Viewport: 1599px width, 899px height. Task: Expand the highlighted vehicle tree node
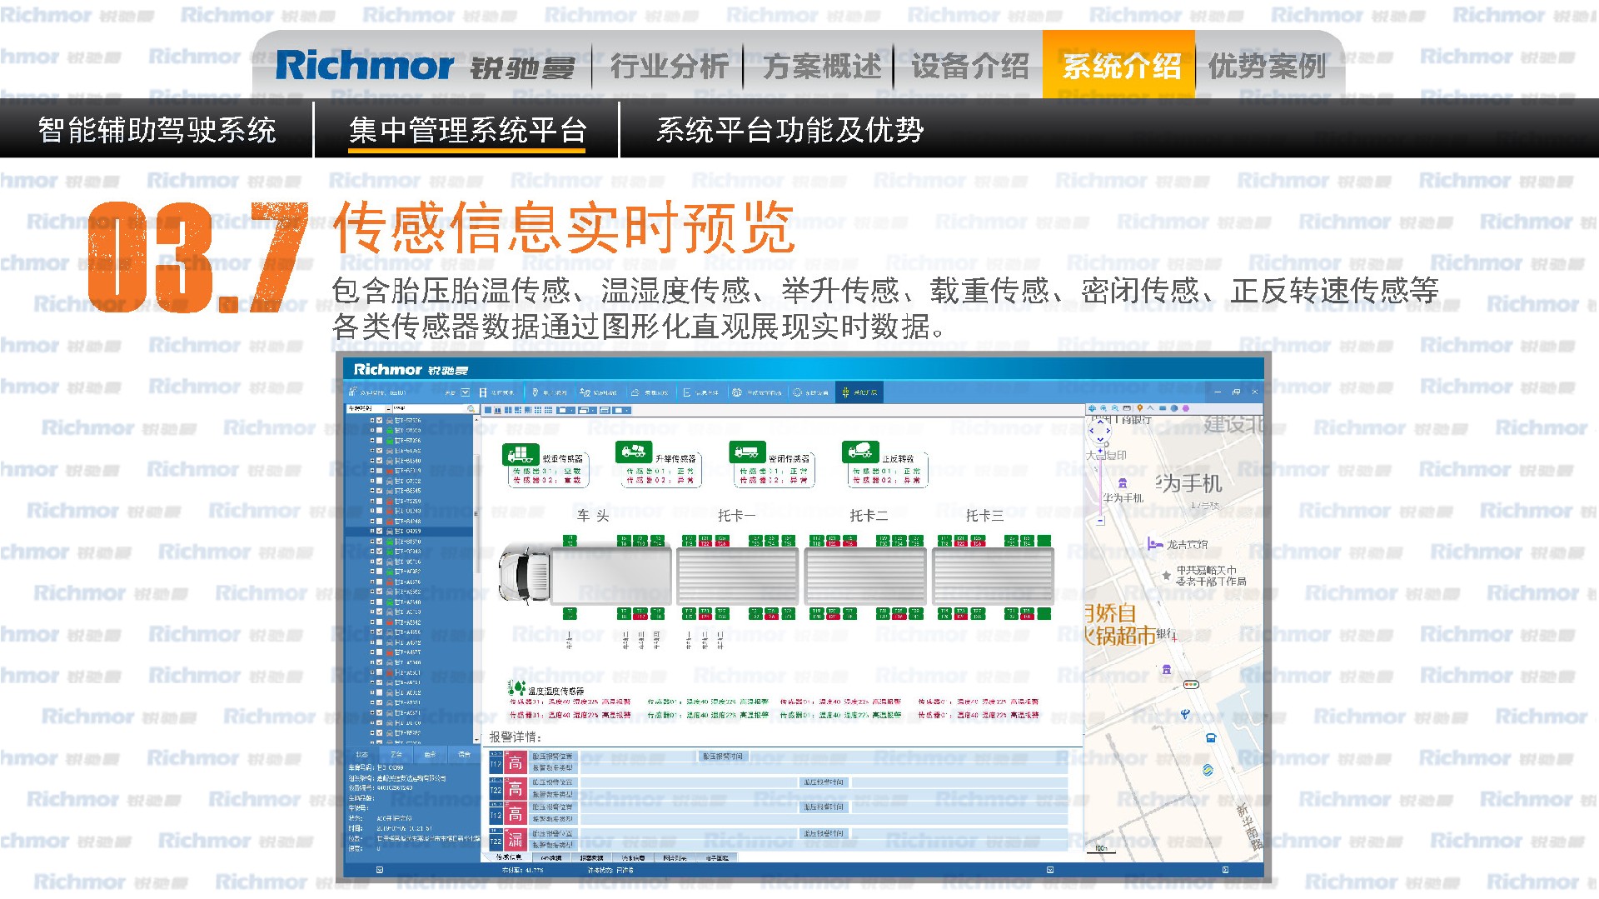pos(372,531)
